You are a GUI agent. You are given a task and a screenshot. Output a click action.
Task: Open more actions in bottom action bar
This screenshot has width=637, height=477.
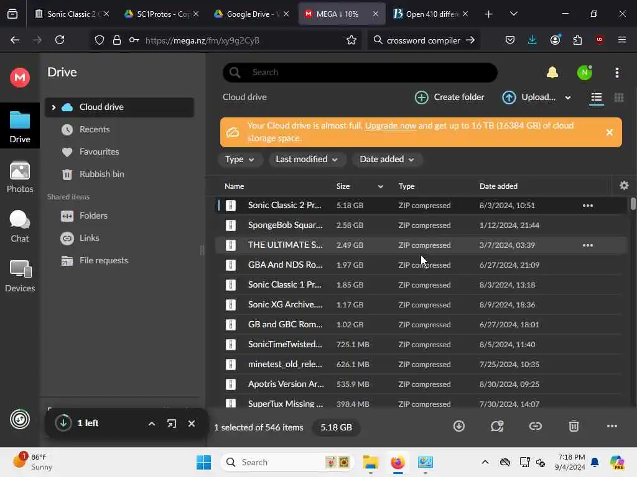612,426
